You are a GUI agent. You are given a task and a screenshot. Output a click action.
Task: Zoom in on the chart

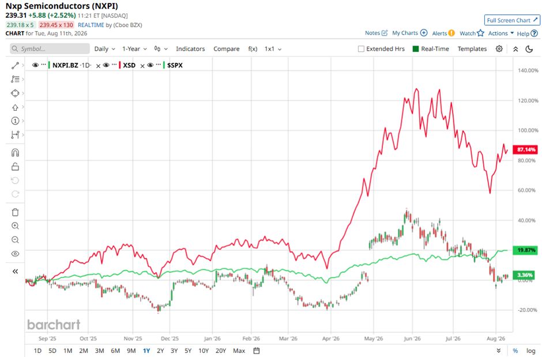pyautogui.click(x=15, y=226)
